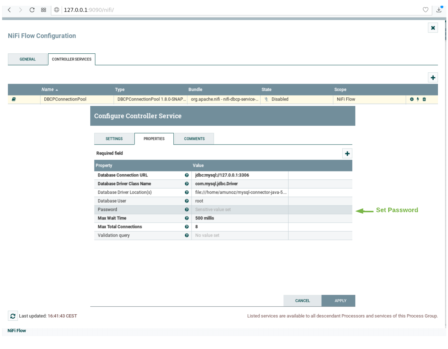
Task: Edit the Validation query value cell
Action: click(241, 236)
